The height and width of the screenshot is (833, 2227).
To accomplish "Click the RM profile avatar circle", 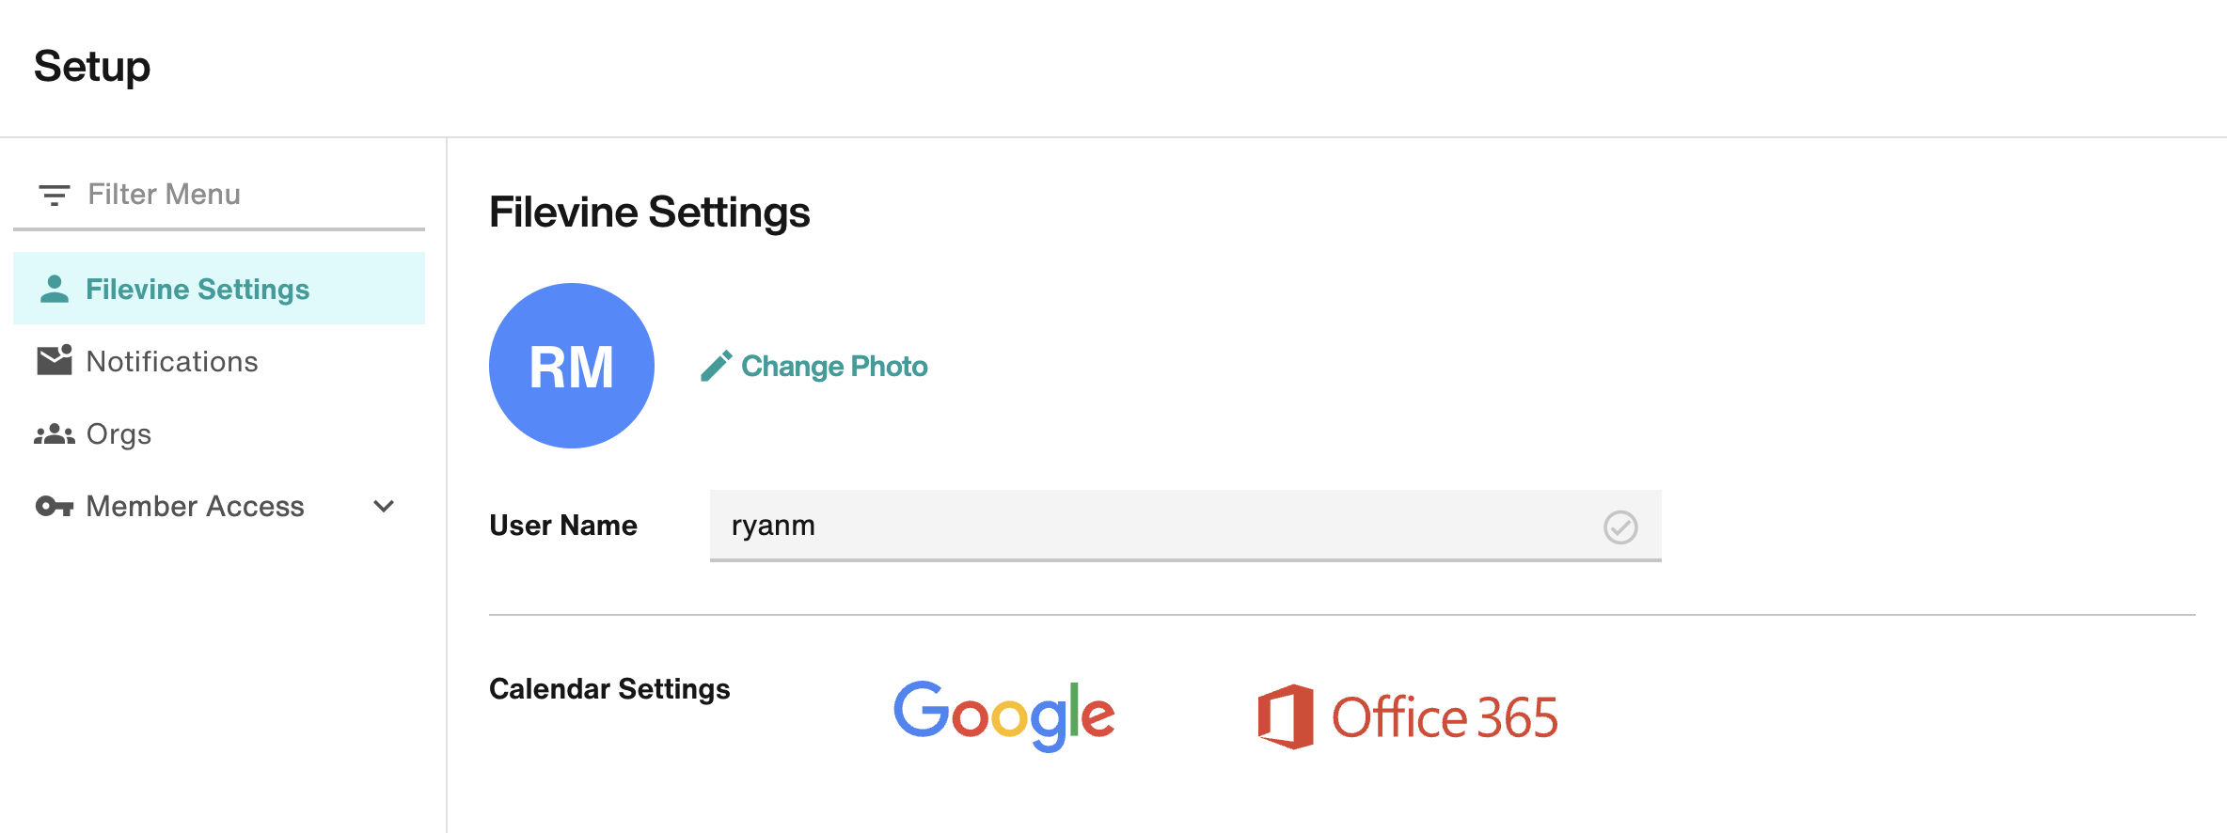I will [571, 366].
